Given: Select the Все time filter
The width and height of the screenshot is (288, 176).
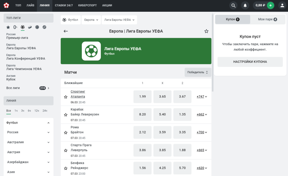Looking at the screenshot, I should pos(9,111).
